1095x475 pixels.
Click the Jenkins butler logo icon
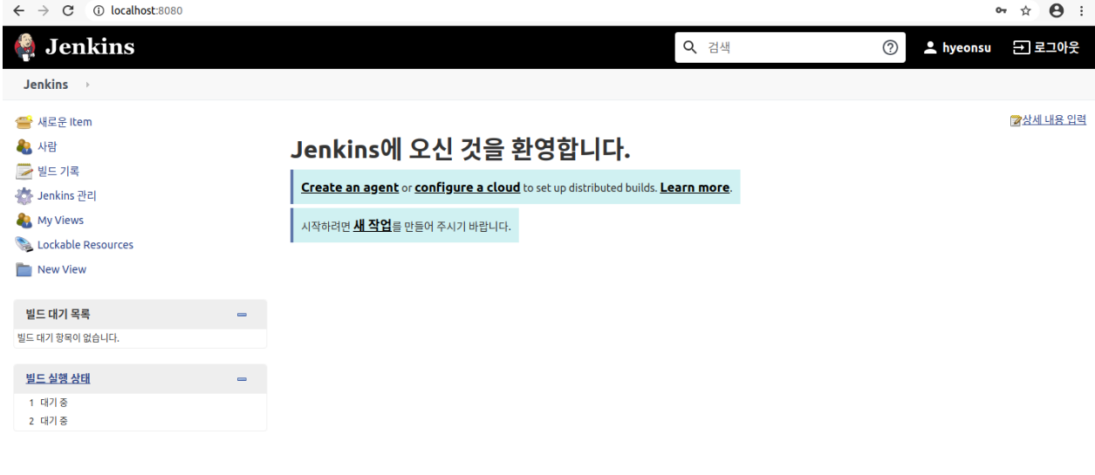click(26, 47)
